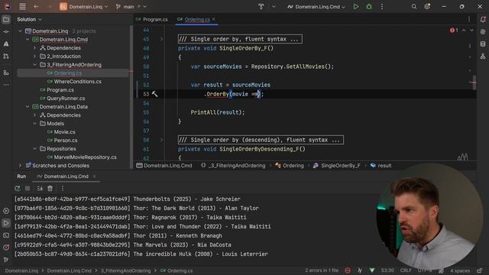Expand Dependencies under Dometrain.Linq.Cmd
This screenshot has height=275, width=489.
click(x=34, y=48)
